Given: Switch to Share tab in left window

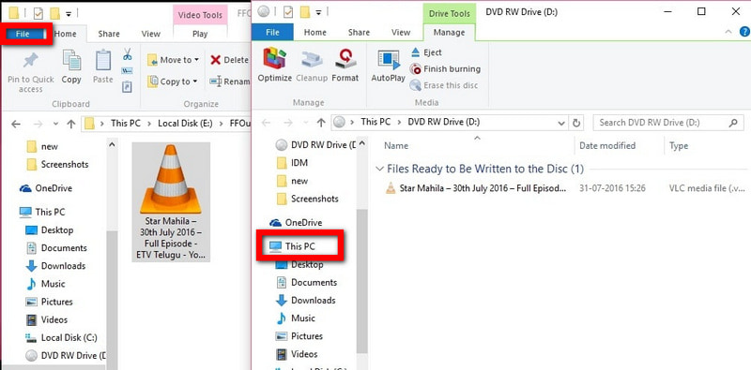Looking at the screenshot, I should tap(109, 34).
